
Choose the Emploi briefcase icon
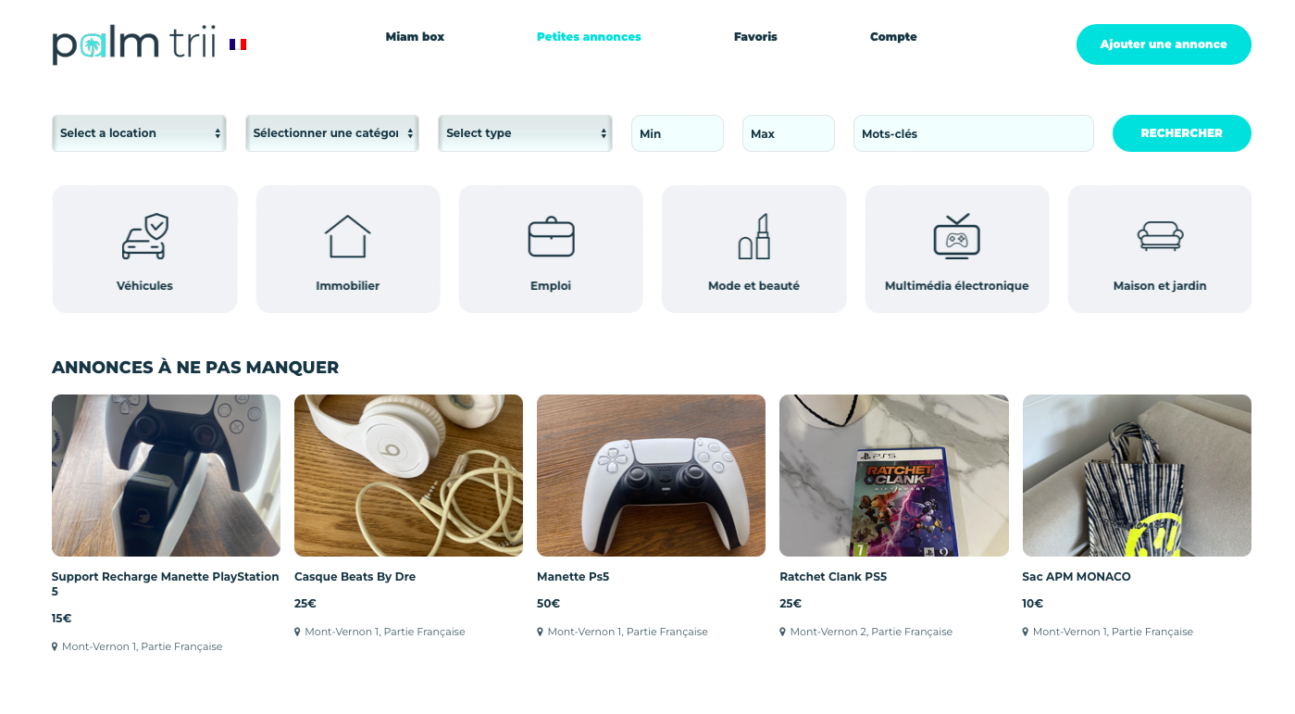[551, 236]
